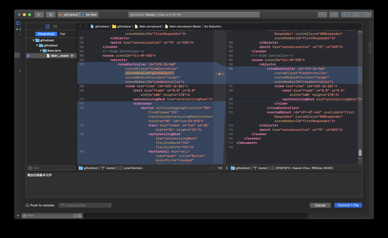This screenshot has width=388, height=238.
Task: Toggle the Navigator panel visibility
Action: 346,15
